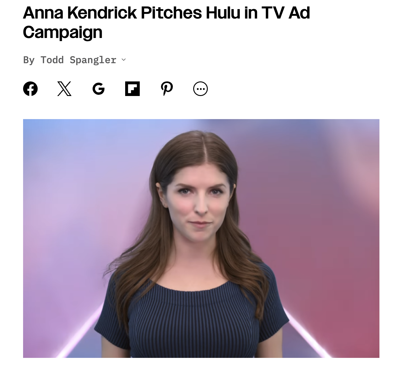
Task: Expand the author details chevron
Action: tap(124, 60)
